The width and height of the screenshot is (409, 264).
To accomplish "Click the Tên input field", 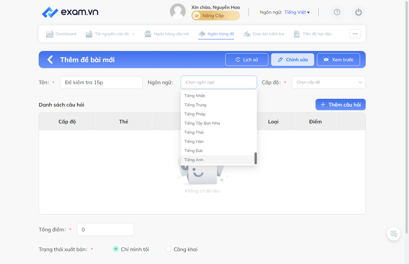I will (101, 82).
